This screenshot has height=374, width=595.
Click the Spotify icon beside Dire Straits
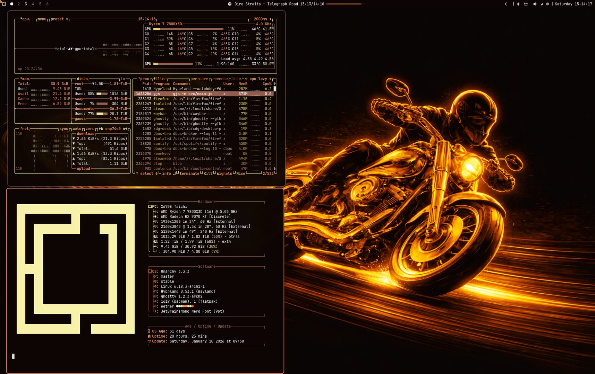(x=230, y=4)
